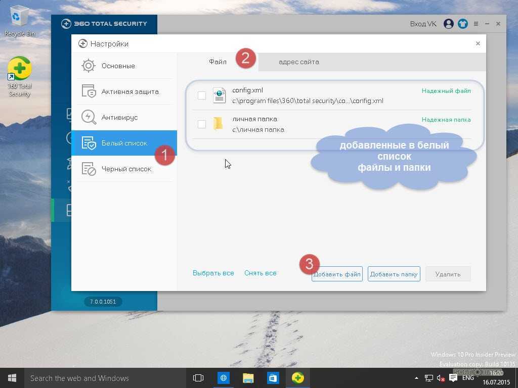
Task: Check the личная папка checkbox
Action: (201, 124)
